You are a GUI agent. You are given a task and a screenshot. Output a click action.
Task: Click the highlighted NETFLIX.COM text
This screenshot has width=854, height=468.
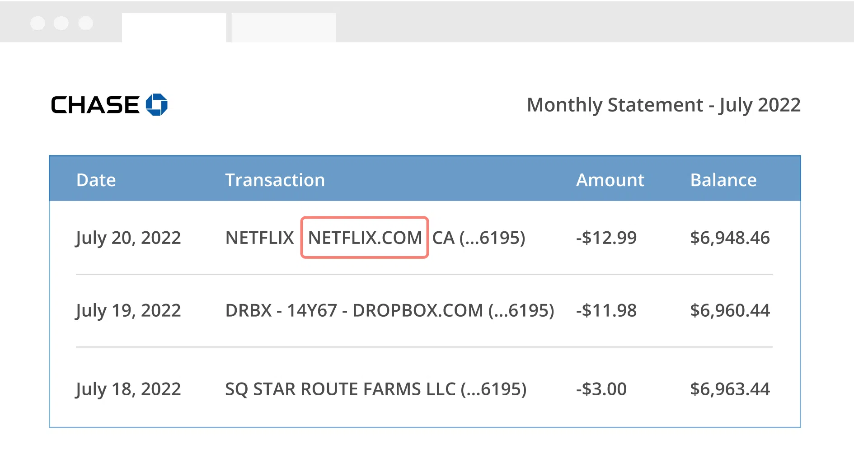click(x=365, y=238)
